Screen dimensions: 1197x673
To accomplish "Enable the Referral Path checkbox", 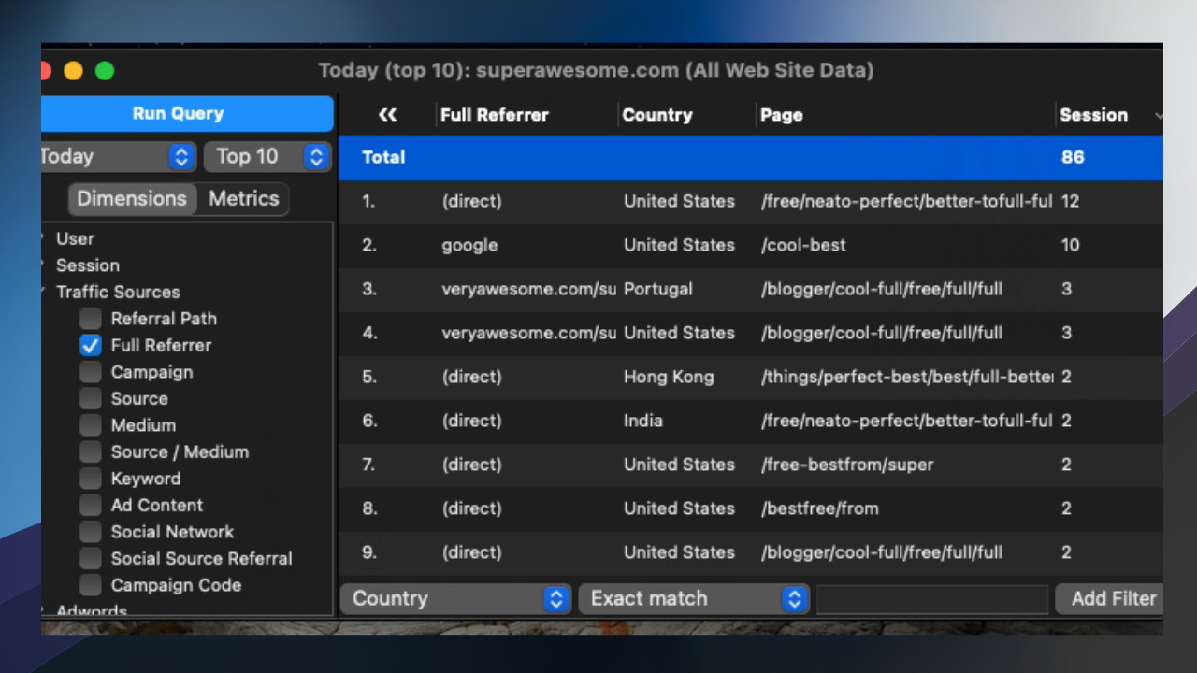I will (91, 319).
